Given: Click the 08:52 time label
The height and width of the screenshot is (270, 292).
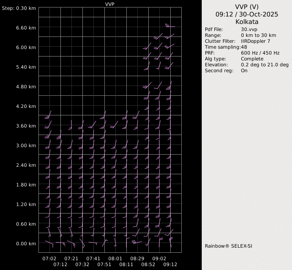Looking at the screenshot, I should [x=148, y=265].
